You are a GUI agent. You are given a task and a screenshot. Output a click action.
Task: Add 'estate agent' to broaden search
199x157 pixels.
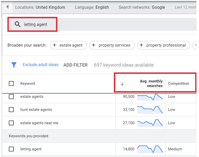[x=68, y=45]
